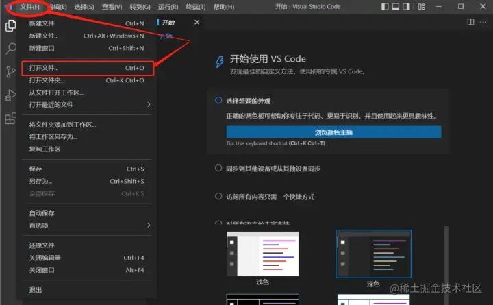
Task: Open the Extensions view
Action: coord(10,119)
